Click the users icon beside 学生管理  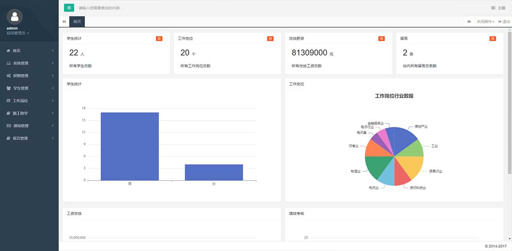9,88
